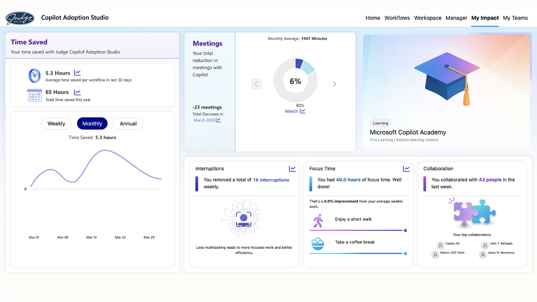This screenshot has width=537, height=302.
Task: Click chart icon under donut next to March
Action: pyautogui.click(x=302, y=111)
